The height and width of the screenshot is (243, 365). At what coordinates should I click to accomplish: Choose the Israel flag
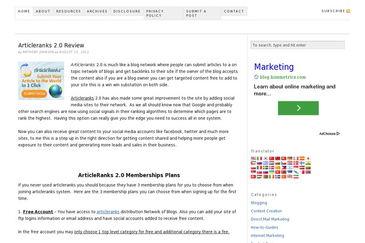click(290, 168)
